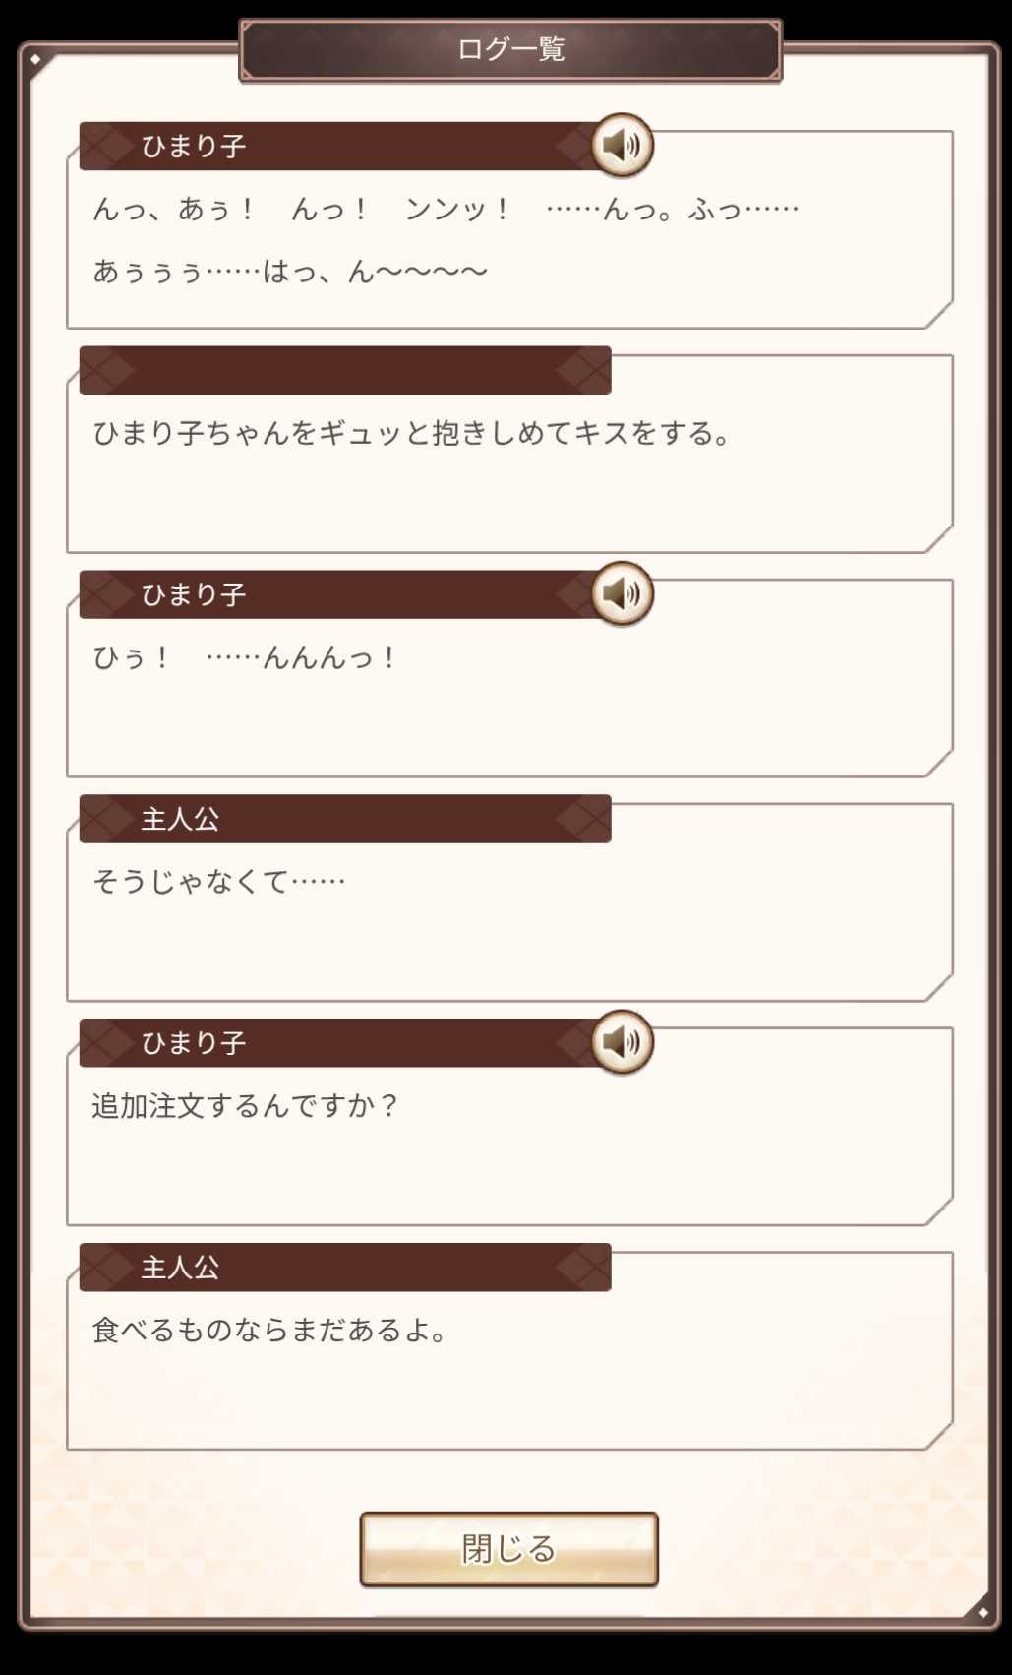Viewport: 1012px width, 1675px height.
Task: Select the "そうじゃなくて……" log entry
Action: tap(218, 882)
